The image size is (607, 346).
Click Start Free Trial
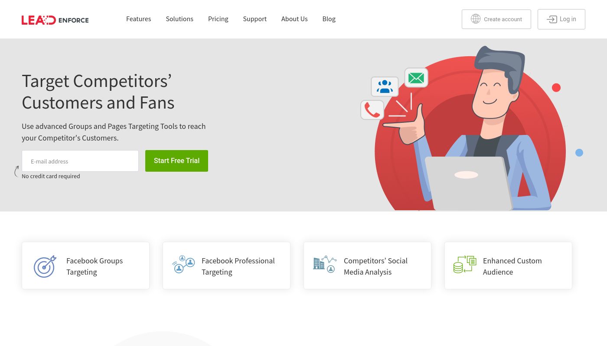pyautogui.click(x=176, y=160)
